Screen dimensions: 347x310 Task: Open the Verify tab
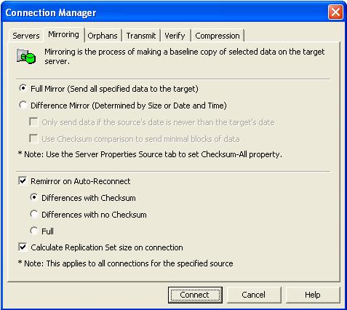coord(175,36)
